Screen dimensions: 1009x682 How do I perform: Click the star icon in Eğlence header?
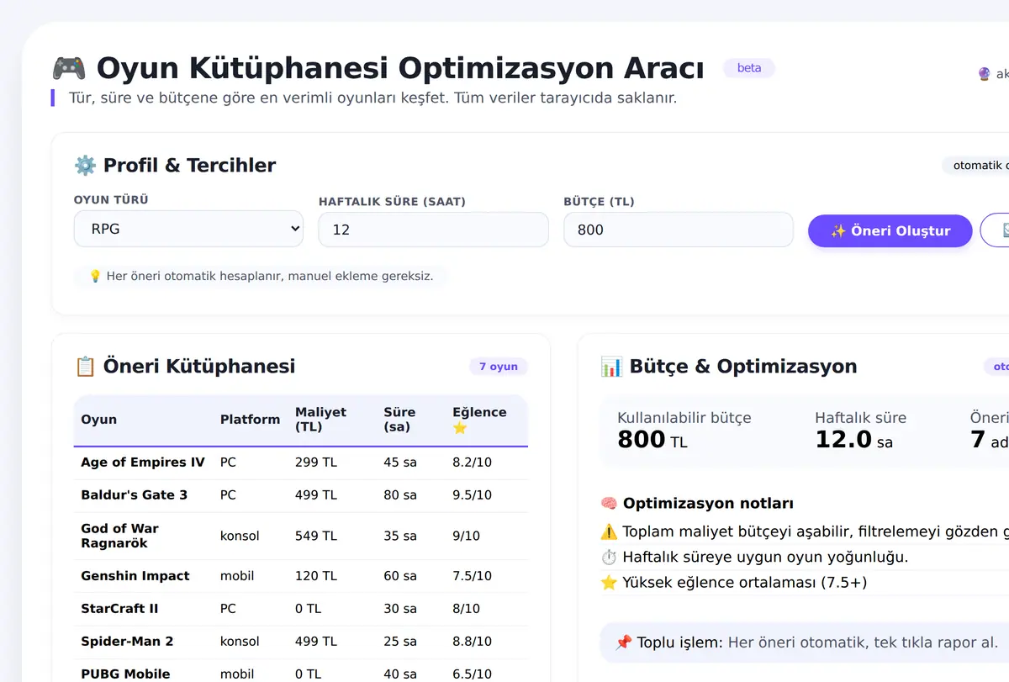coord(460,428)
